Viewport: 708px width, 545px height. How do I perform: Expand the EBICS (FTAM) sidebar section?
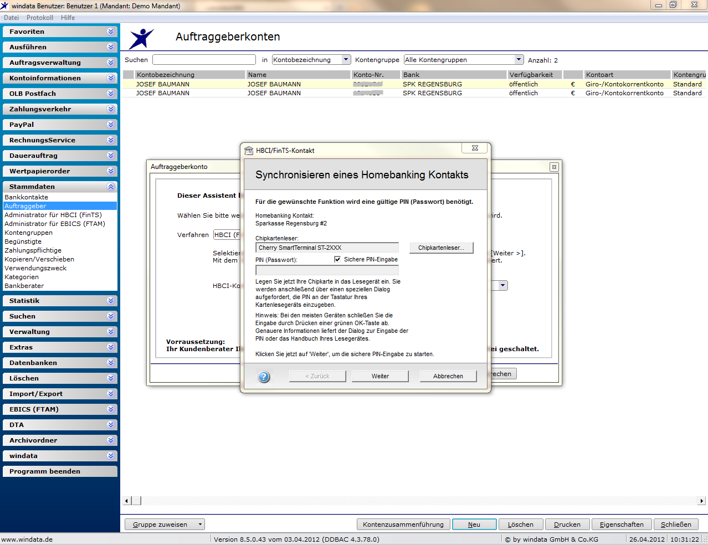pyautogui.click(x=60, y=409)
